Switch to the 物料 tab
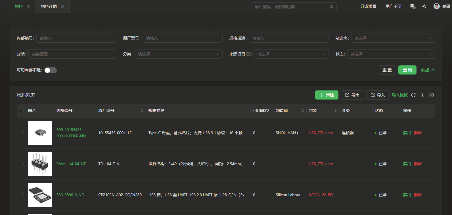Image resolution: width=452 pixels, height=215 pixels. [x=19, y=6]
